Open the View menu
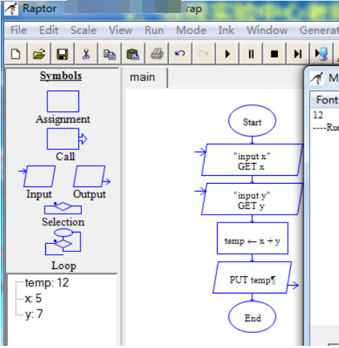 pos(121,30)
